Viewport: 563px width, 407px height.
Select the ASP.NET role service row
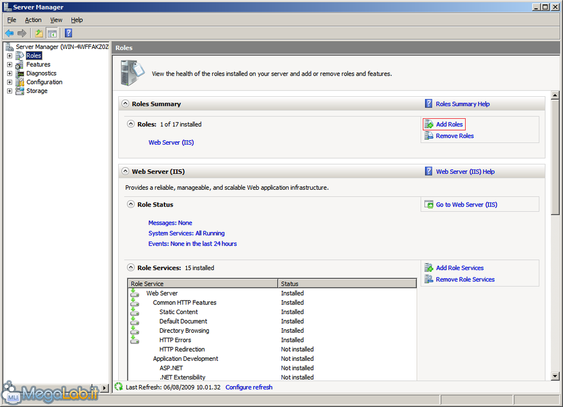272,368
